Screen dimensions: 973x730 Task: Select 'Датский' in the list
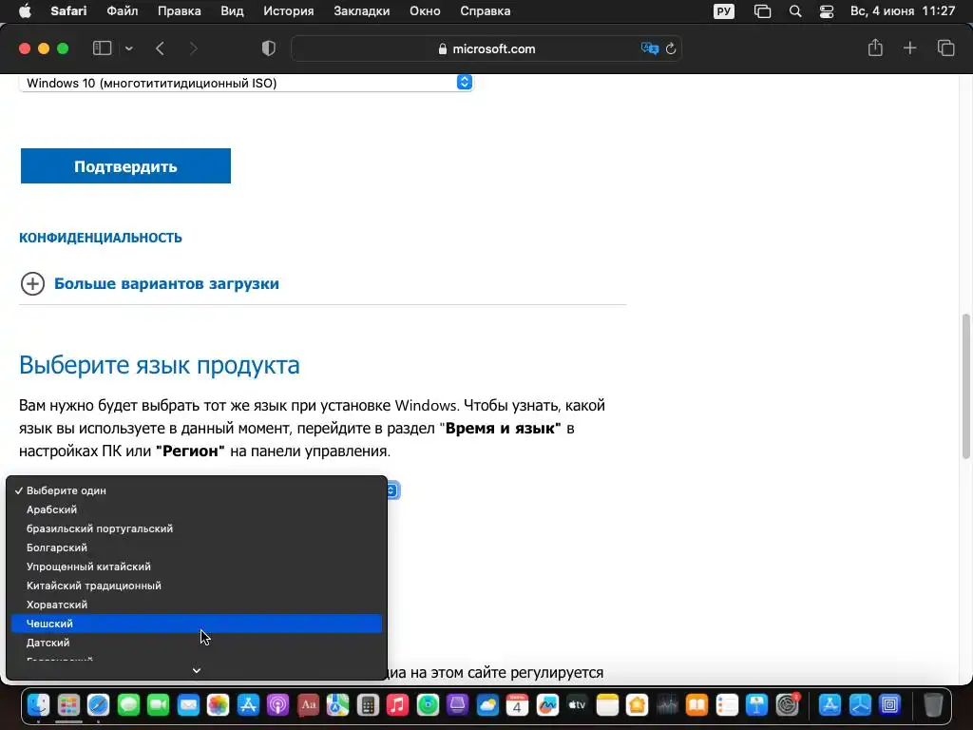click(x=197, y=643)
